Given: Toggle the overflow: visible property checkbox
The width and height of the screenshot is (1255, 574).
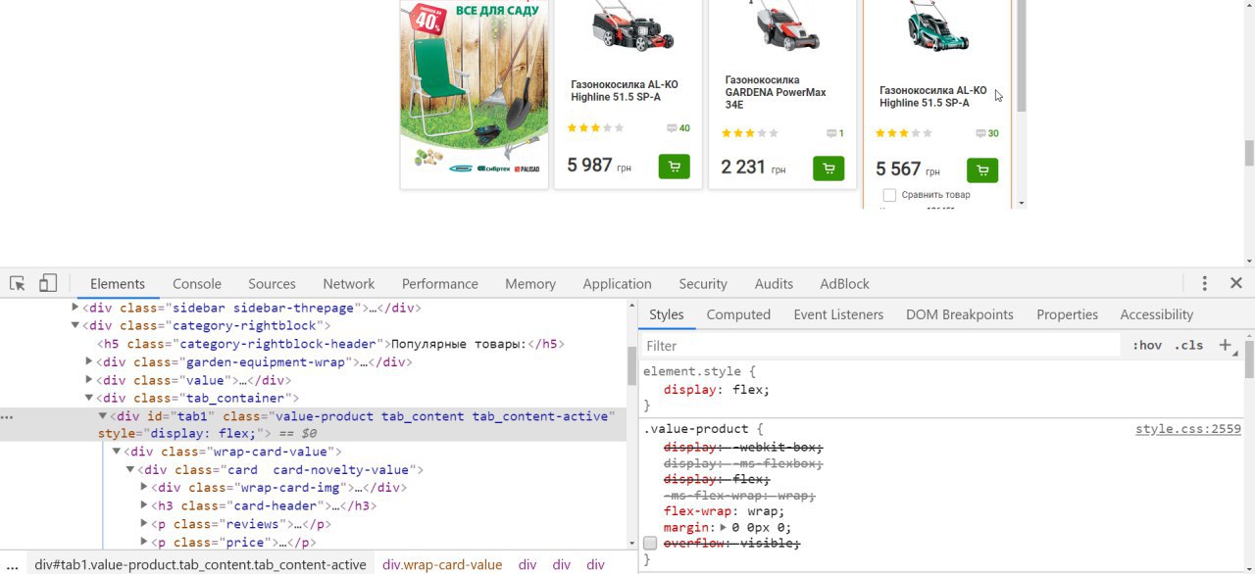Looking at the screenshot, I should pos(649,543).
